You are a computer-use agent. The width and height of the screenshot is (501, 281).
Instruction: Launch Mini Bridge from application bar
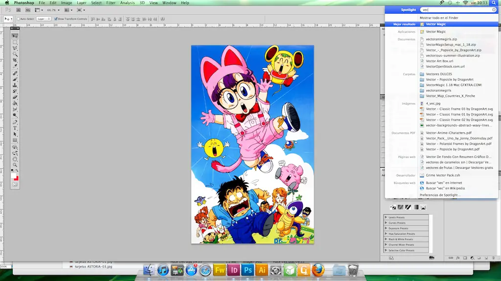tap(28, 10)
